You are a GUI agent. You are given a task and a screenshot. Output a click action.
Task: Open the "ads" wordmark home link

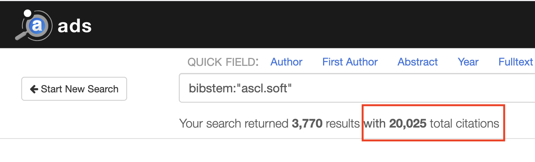75,26
